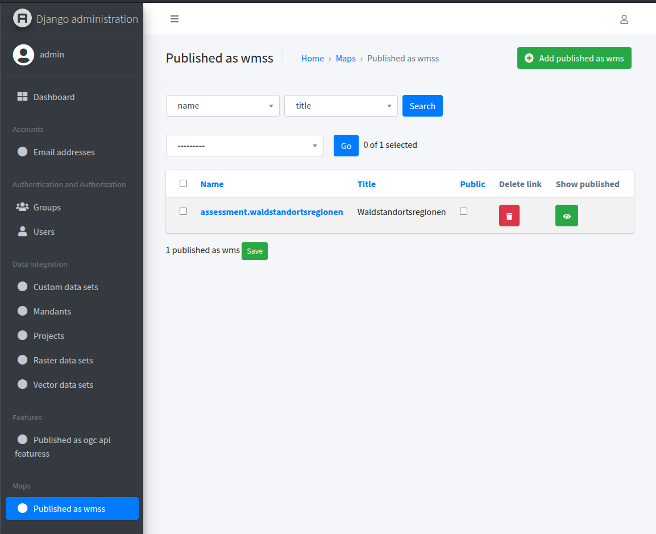656x534 pixels.
Task: Open Vector data sets menu item
Action: coord(72,384)
